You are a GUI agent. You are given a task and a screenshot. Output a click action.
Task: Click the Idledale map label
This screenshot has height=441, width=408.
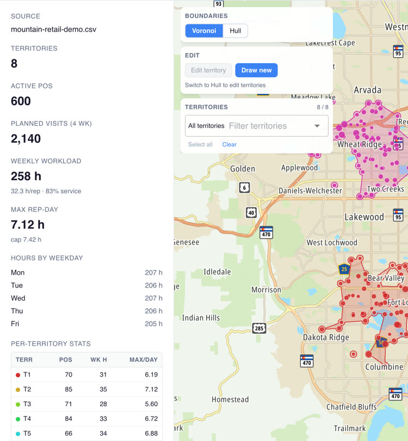click(217, 272)
